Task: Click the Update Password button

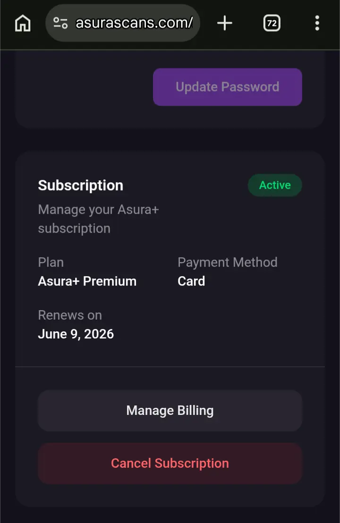Action: click(x=228, y=87)
